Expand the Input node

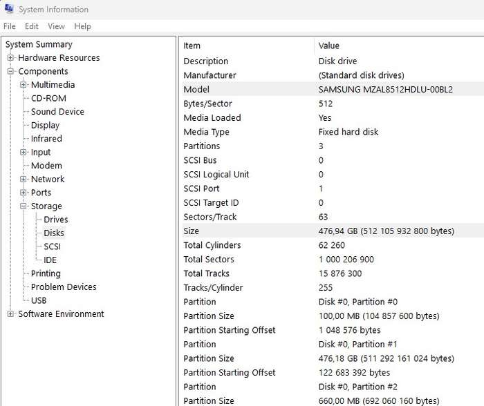coord(23,152)
